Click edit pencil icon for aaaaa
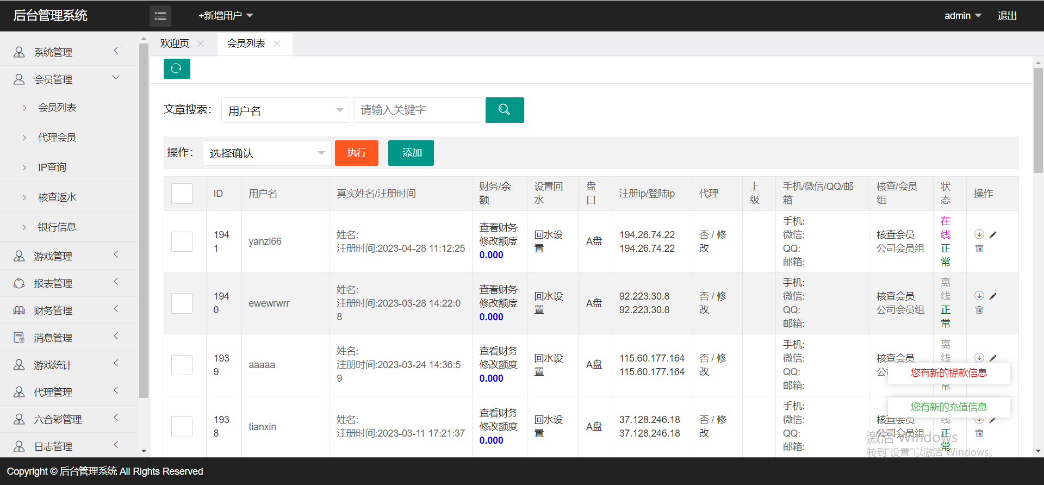1044x485 pixels. pos(993,358)
